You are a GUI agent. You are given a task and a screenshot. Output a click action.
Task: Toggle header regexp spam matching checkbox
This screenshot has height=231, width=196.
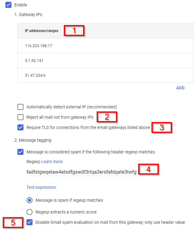pos(20,152)
